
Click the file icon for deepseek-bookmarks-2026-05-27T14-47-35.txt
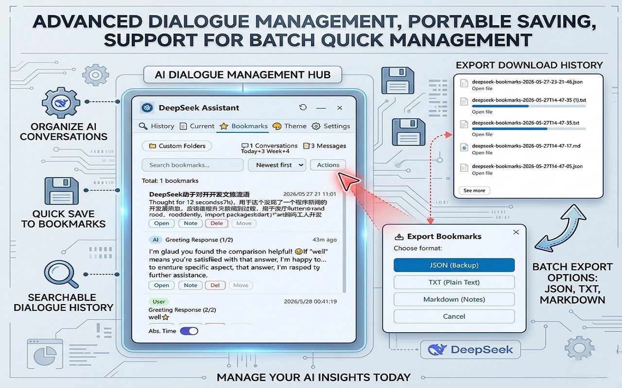(x=464, y=125)
